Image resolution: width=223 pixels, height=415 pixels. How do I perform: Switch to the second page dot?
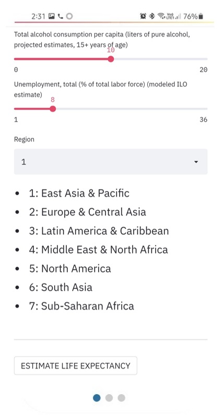109,398
